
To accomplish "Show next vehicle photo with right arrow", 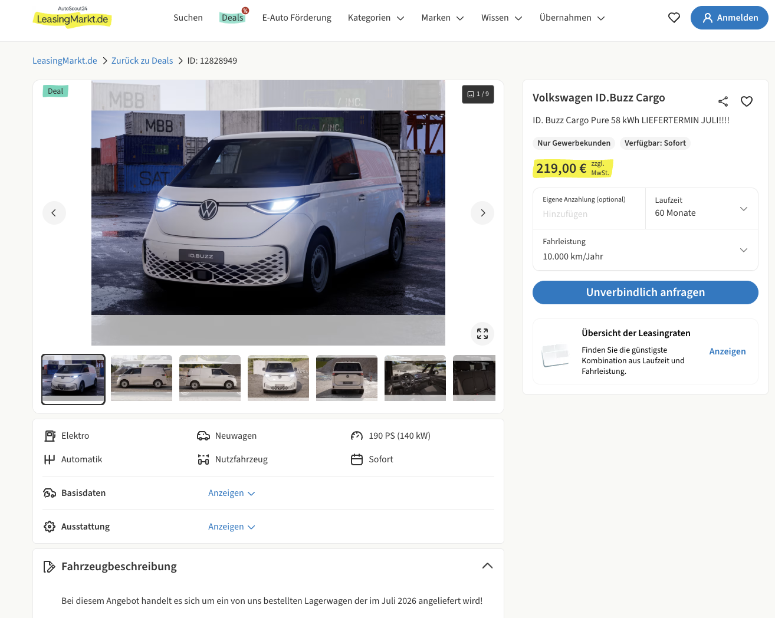I will pyautogui.click(x=482, y=213).
